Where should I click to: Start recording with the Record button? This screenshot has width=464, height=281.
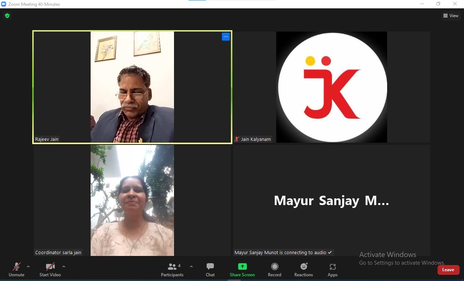point(274,269)
